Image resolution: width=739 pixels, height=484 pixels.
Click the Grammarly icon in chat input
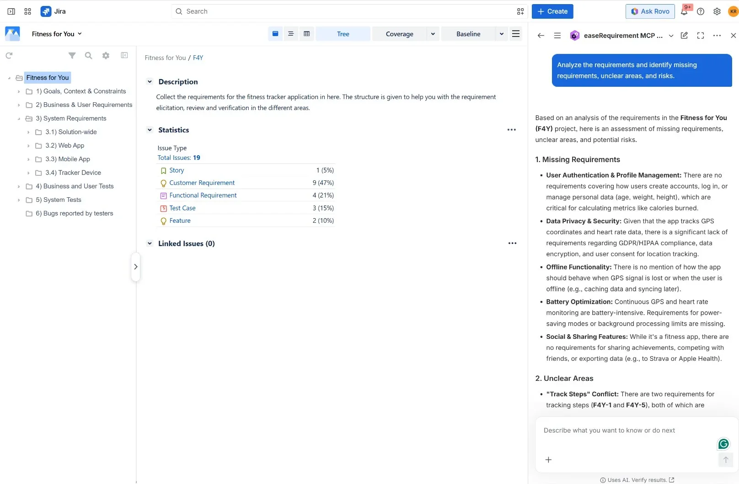coord(723,444)
